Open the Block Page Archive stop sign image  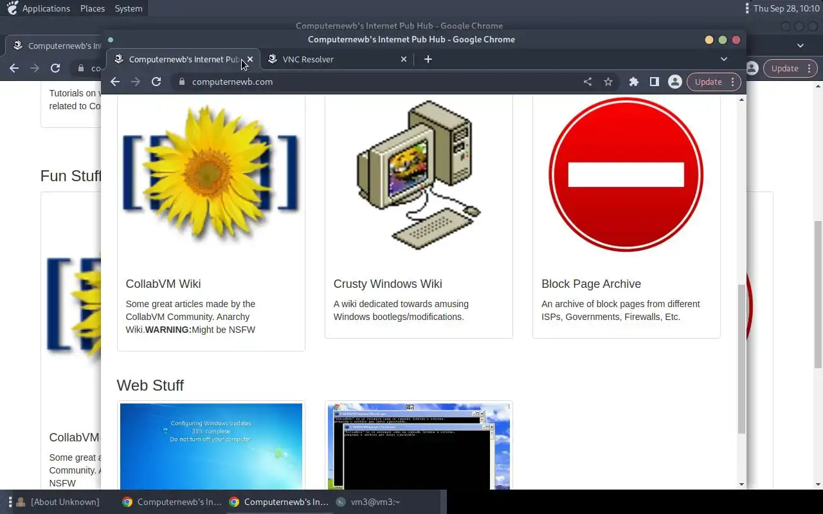[x=626, y=174]
